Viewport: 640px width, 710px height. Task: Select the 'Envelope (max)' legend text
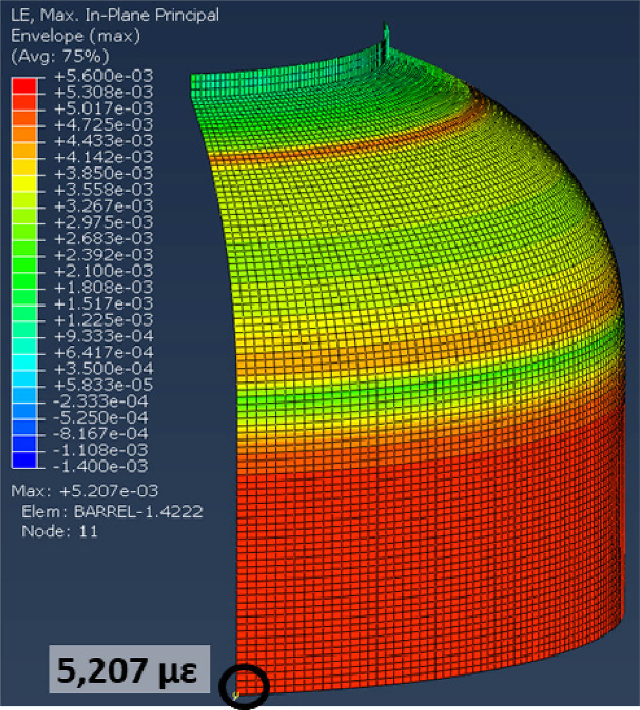(75, 36)
